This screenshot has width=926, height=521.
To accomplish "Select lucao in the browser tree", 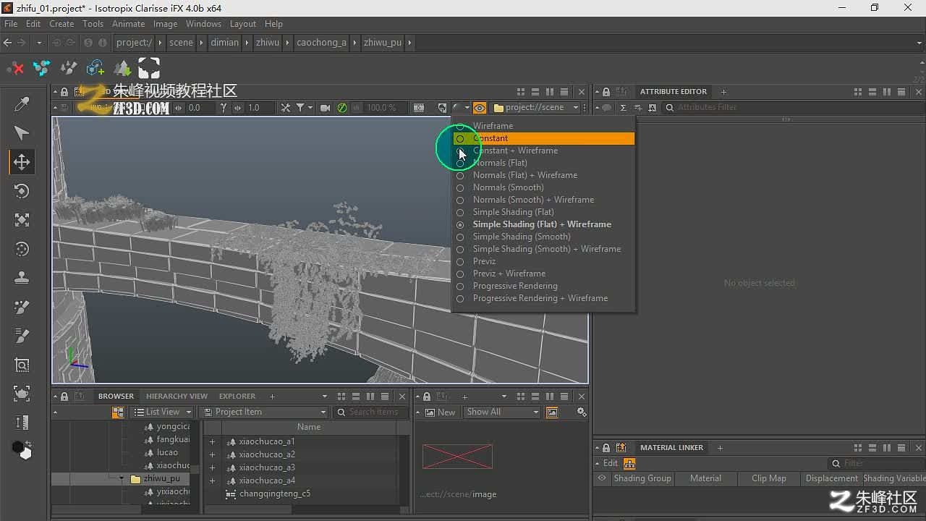I will [x=167, y=452].
